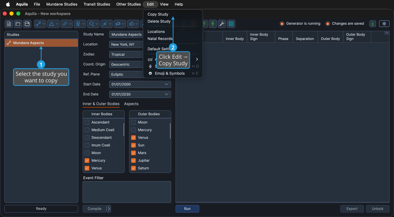Click the Outer Bodies list scrollbar
394x217 pixels.
170,131
